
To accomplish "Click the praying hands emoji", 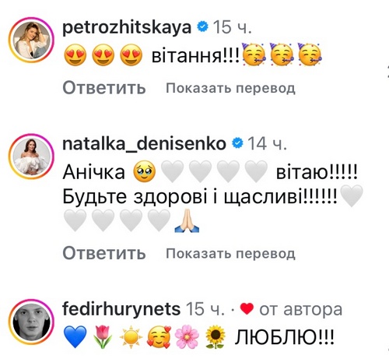I will (187, 220).
